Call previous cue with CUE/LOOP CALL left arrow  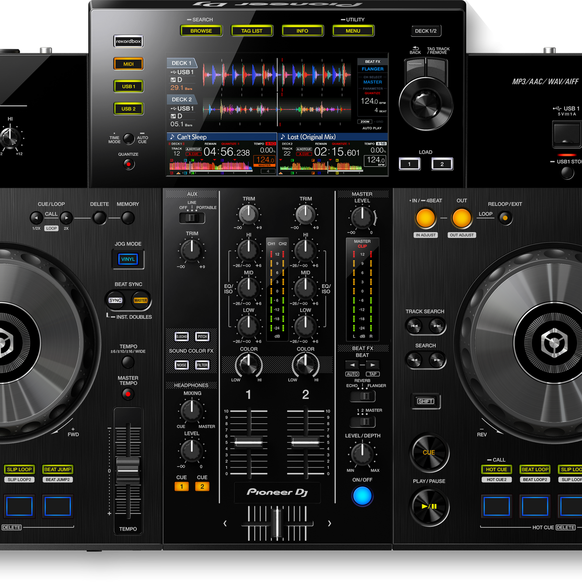(x=37, y=218)
